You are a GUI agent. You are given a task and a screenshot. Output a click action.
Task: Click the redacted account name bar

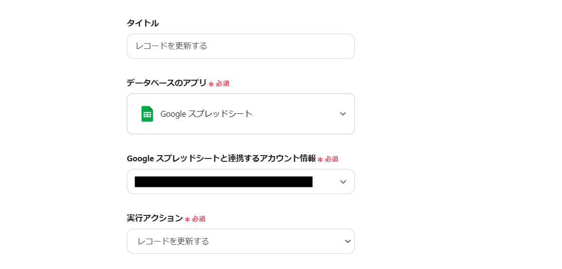point(223,182)
